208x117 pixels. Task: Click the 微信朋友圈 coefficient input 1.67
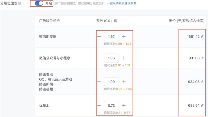[111, 37]
